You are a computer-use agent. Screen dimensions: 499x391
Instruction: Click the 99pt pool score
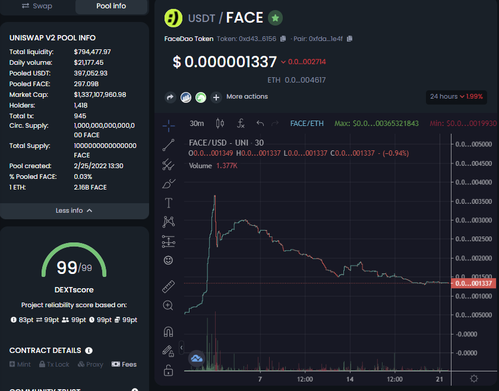click(126, 320)
